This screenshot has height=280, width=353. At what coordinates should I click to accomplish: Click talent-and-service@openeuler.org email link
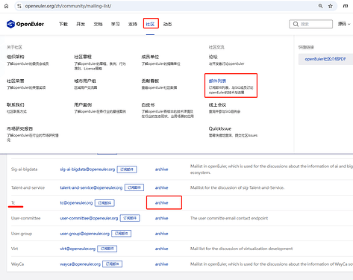[91, 187]
